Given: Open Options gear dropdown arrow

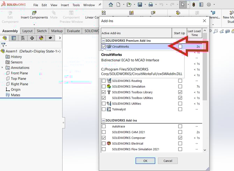Looking at the screenshot, I should [x=214, y=5].
